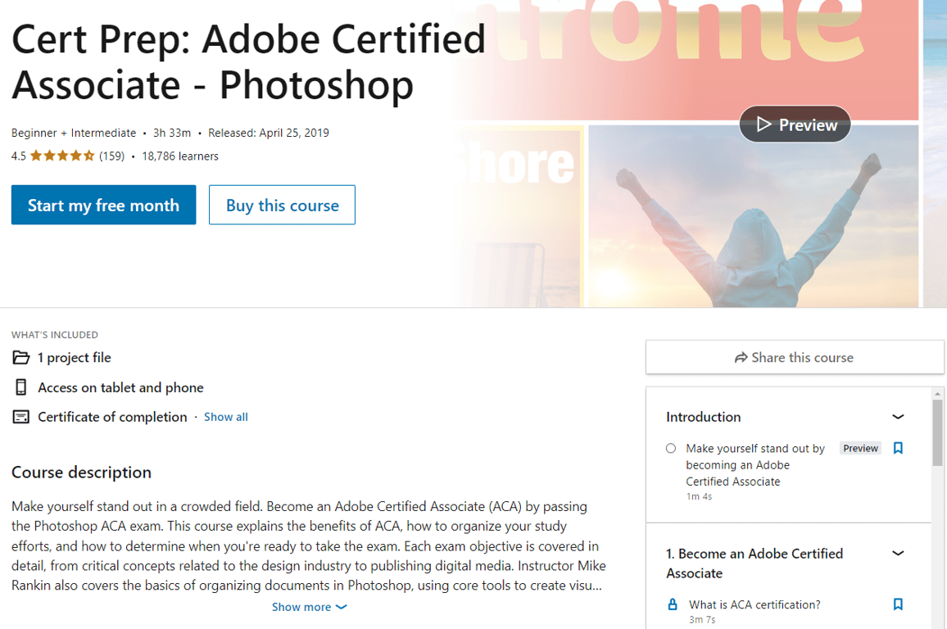Screen dimensions: 947x629
Task: Click the certificate of completion icon
Action: click(21, 417)
